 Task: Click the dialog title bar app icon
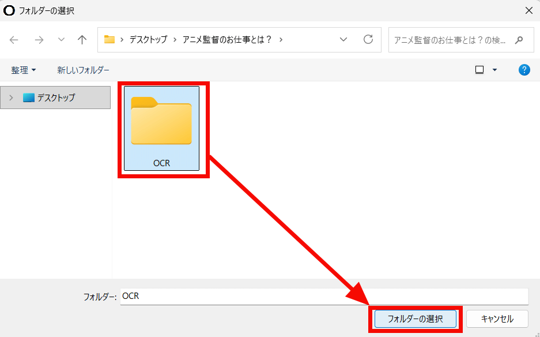(9, 11)
